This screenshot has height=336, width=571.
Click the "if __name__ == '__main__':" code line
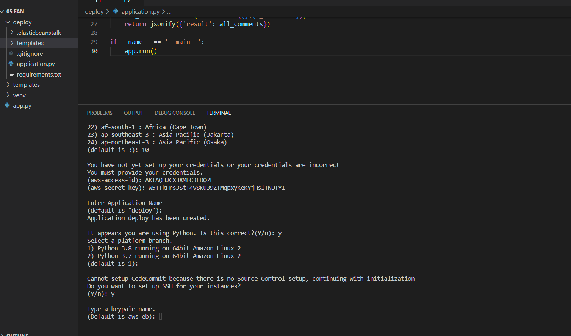click(157, 42)
